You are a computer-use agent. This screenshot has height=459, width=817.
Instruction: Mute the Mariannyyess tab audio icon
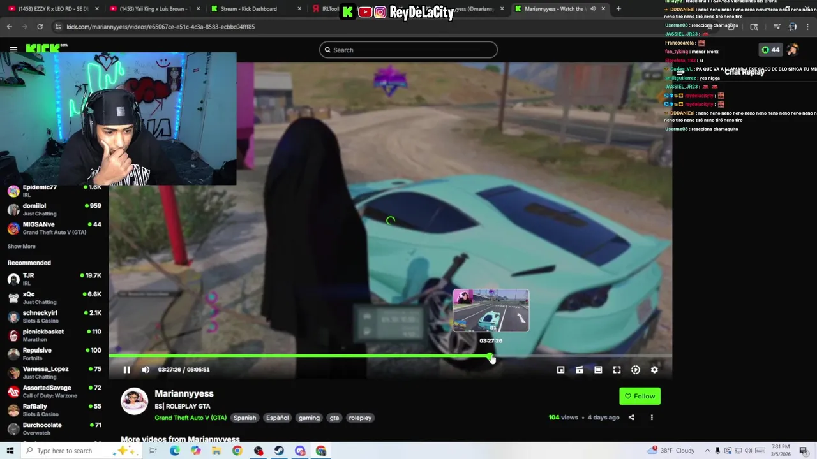[x=593, y=9]
